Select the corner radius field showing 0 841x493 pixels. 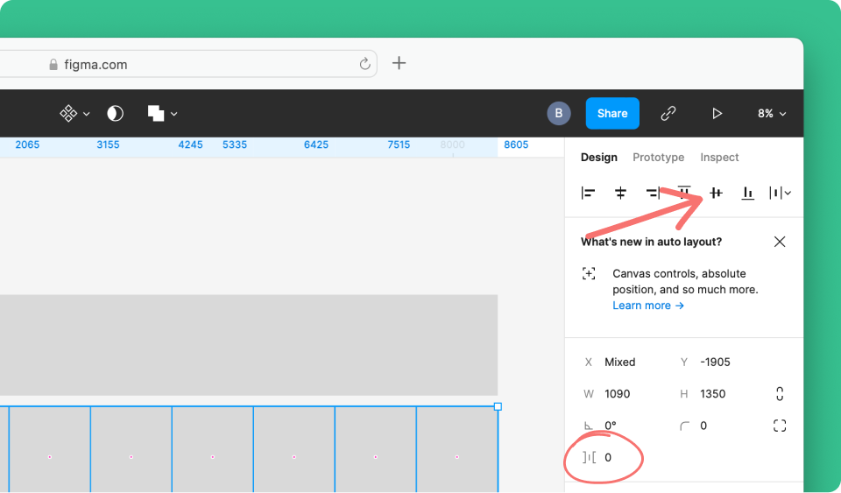tap(703, 426)
